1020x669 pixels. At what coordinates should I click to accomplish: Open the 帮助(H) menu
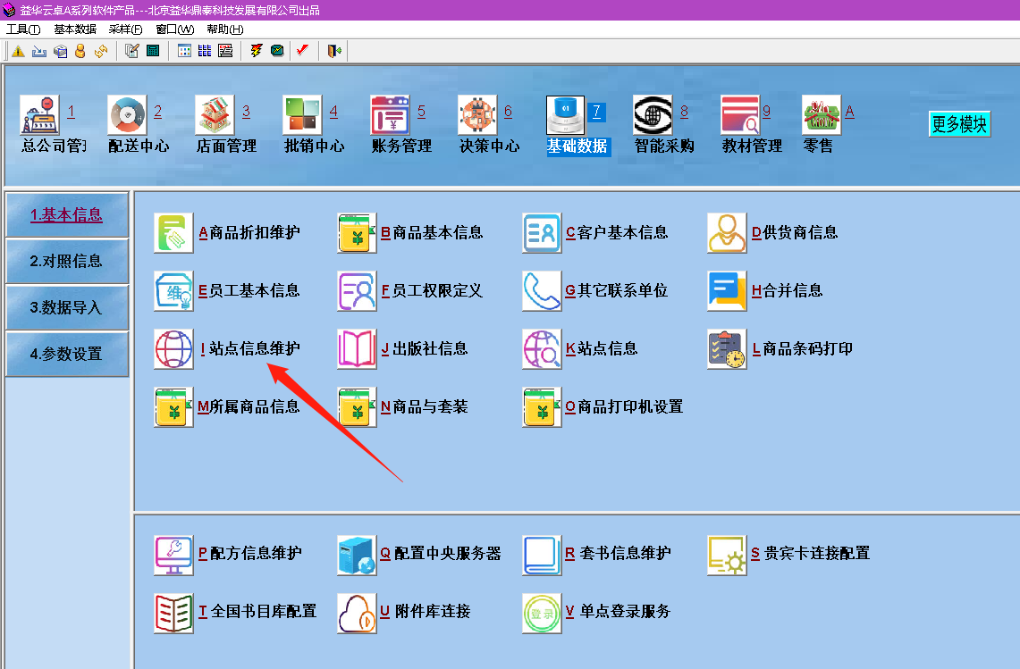pyautogui.click(x=224, y=29)
